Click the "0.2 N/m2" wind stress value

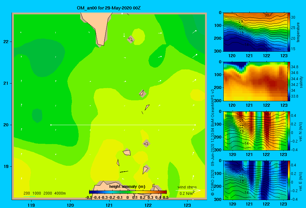coord(187,193)
